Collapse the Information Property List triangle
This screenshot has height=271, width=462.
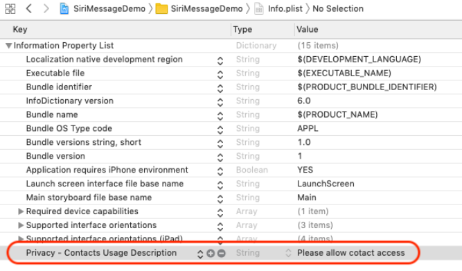tap(8, 46)
